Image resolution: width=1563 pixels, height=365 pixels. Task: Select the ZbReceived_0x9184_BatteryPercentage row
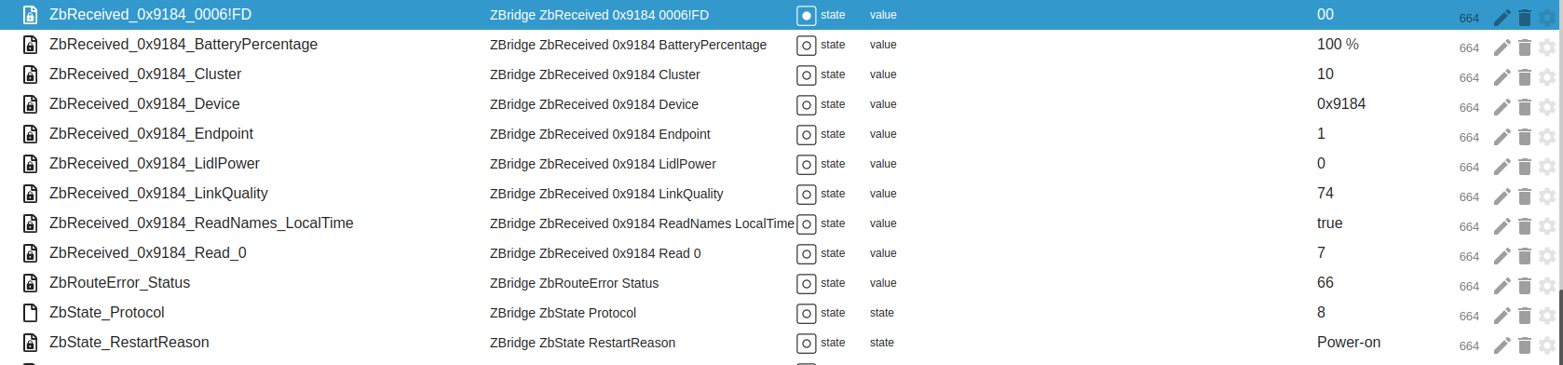click(x=183, y=45)
